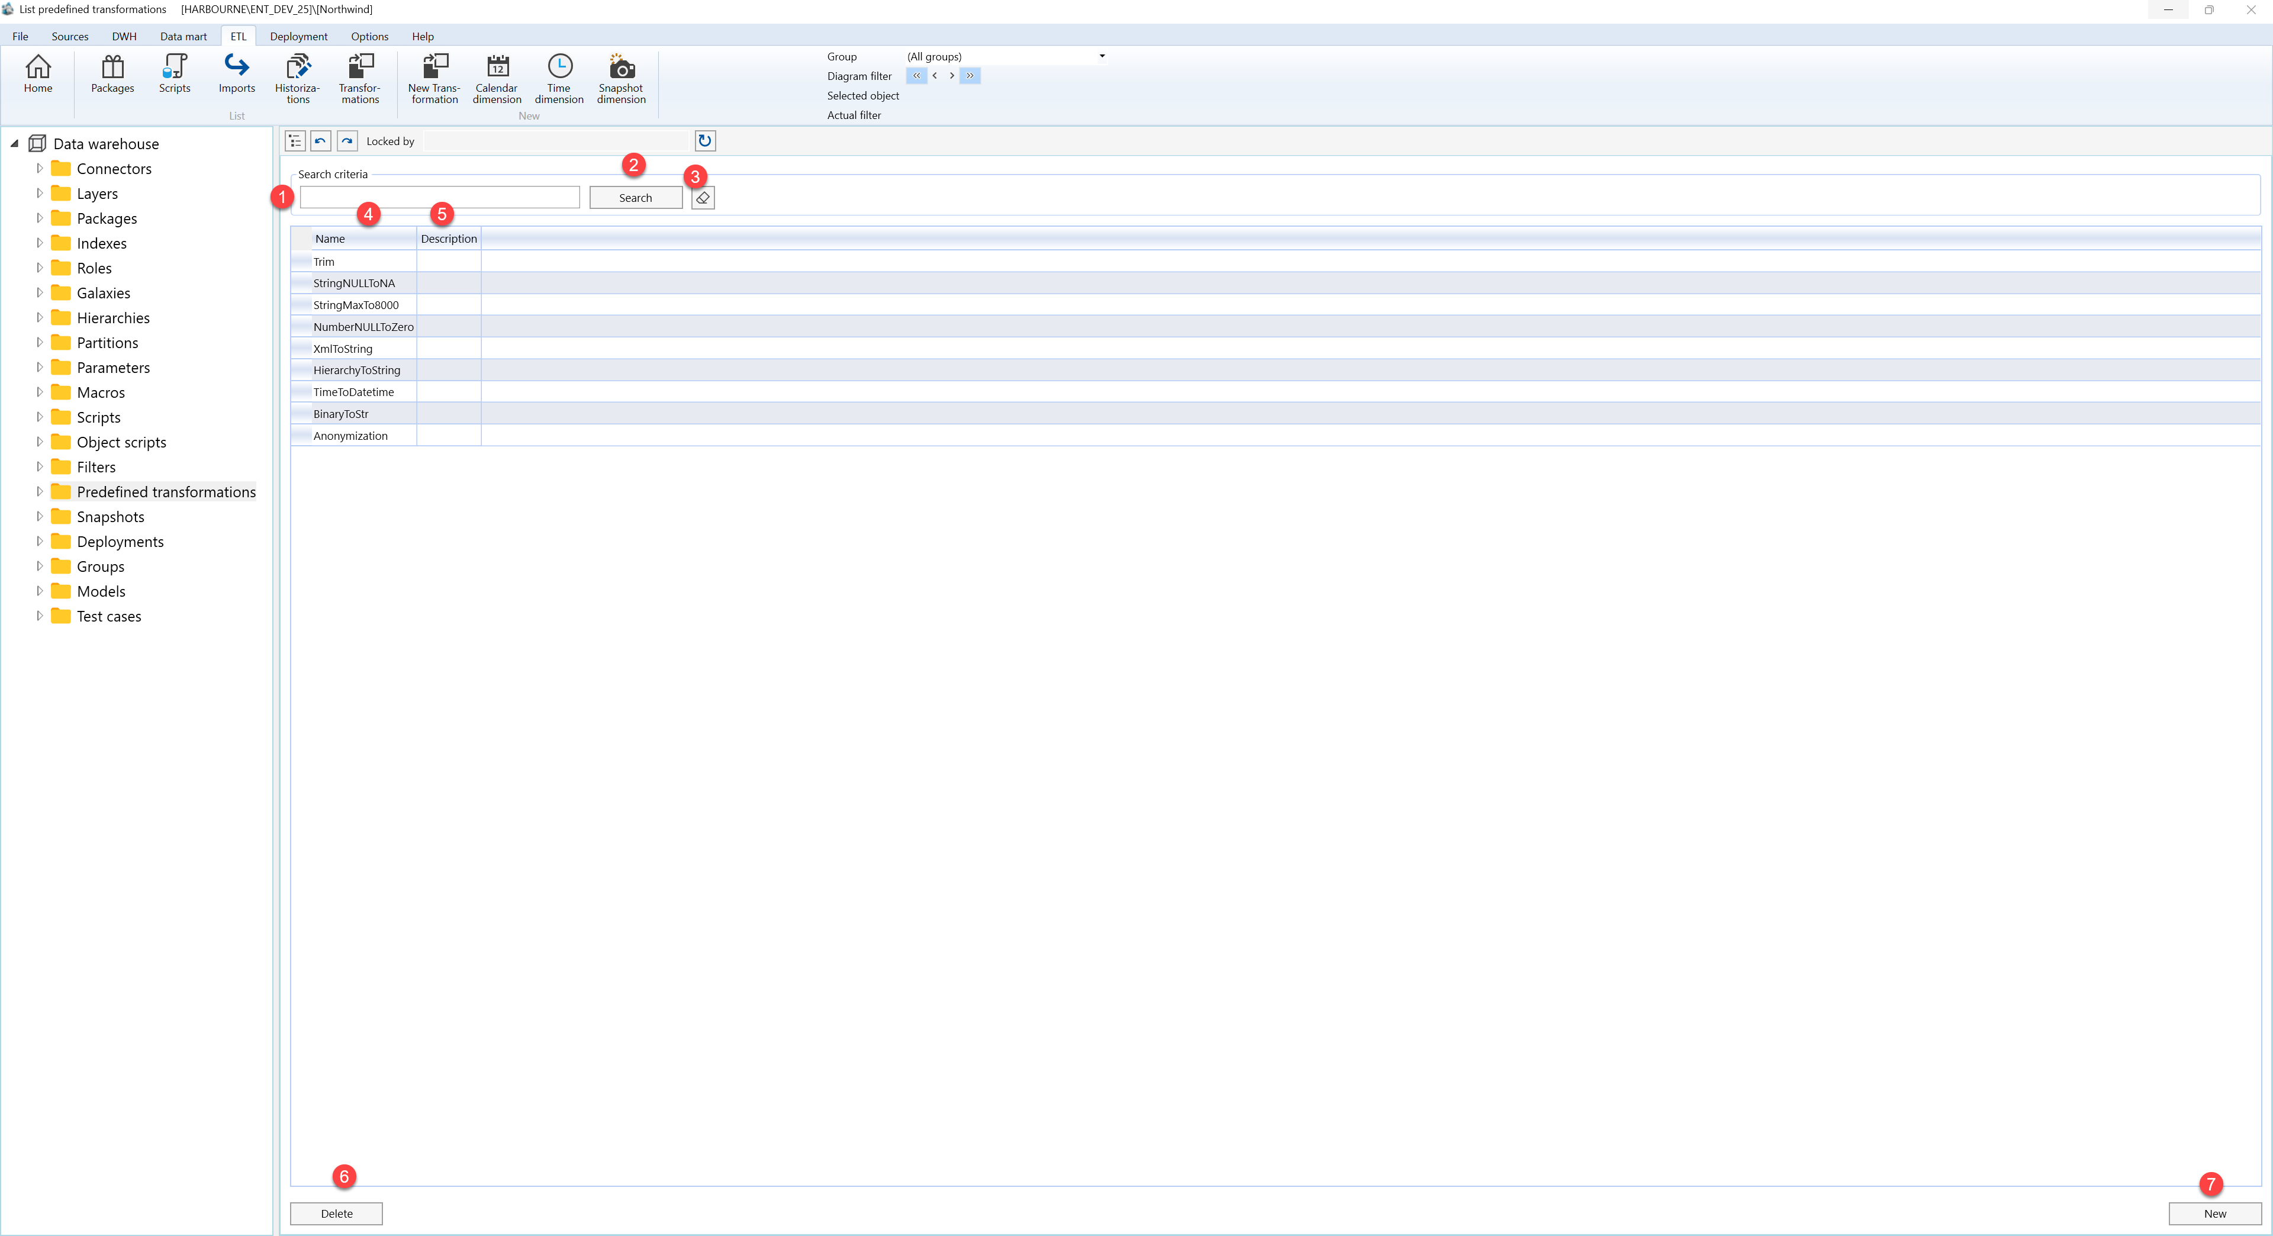Screen dimensions: 2273x1236
Task: Open Transformations list
Action: (x=360, y=79)
